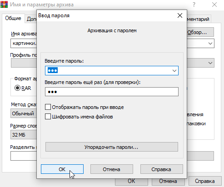Click the Обзор button in the archive window
This screenshot has height=187, width=224.
pyautogui.click(x=200, y=32)
